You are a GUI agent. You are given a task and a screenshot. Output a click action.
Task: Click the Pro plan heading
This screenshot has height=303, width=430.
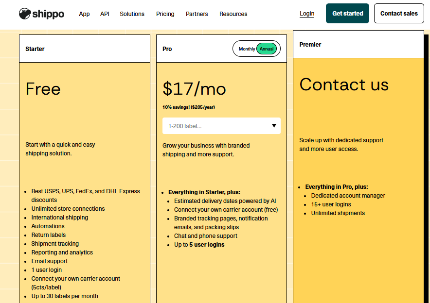coord(167,49)
